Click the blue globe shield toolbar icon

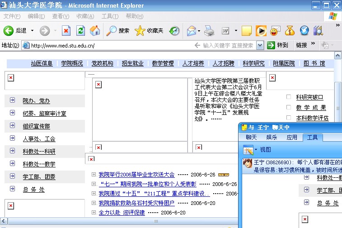pos(304,31)
